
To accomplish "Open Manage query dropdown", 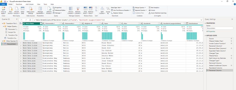I will (57, 13).
